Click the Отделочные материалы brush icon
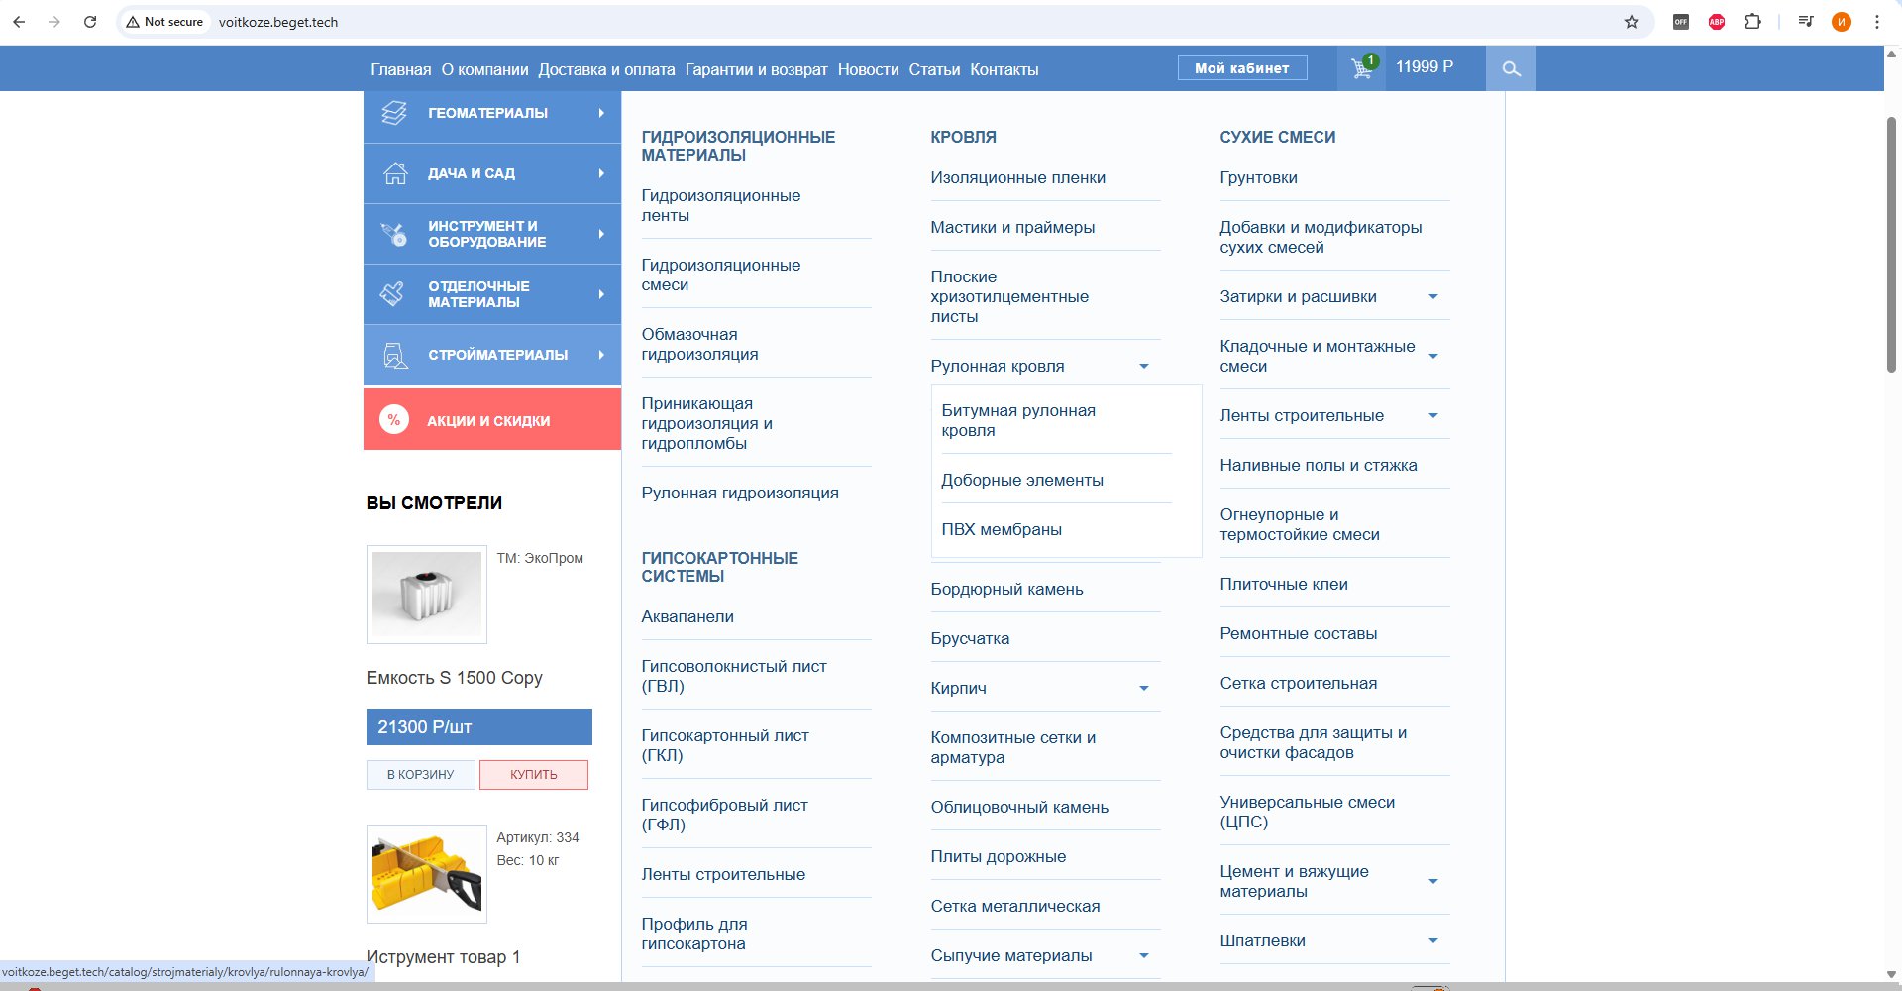This screenshot has height=991, width=1902. click(x=393, y=294)
